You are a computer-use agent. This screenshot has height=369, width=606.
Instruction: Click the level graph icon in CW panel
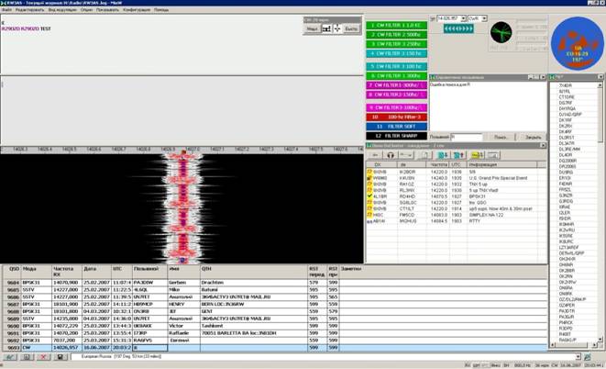tap(326, 28)
